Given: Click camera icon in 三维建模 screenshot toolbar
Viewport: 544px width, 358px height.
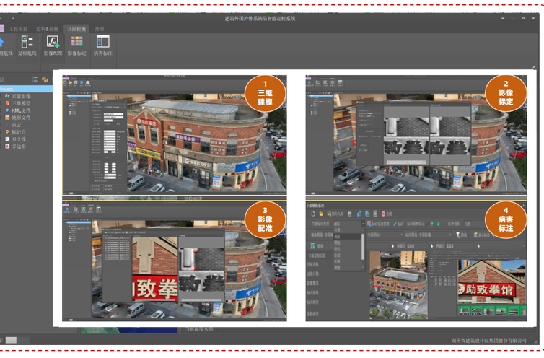Looking at the screenshot, I should point(88,82).
